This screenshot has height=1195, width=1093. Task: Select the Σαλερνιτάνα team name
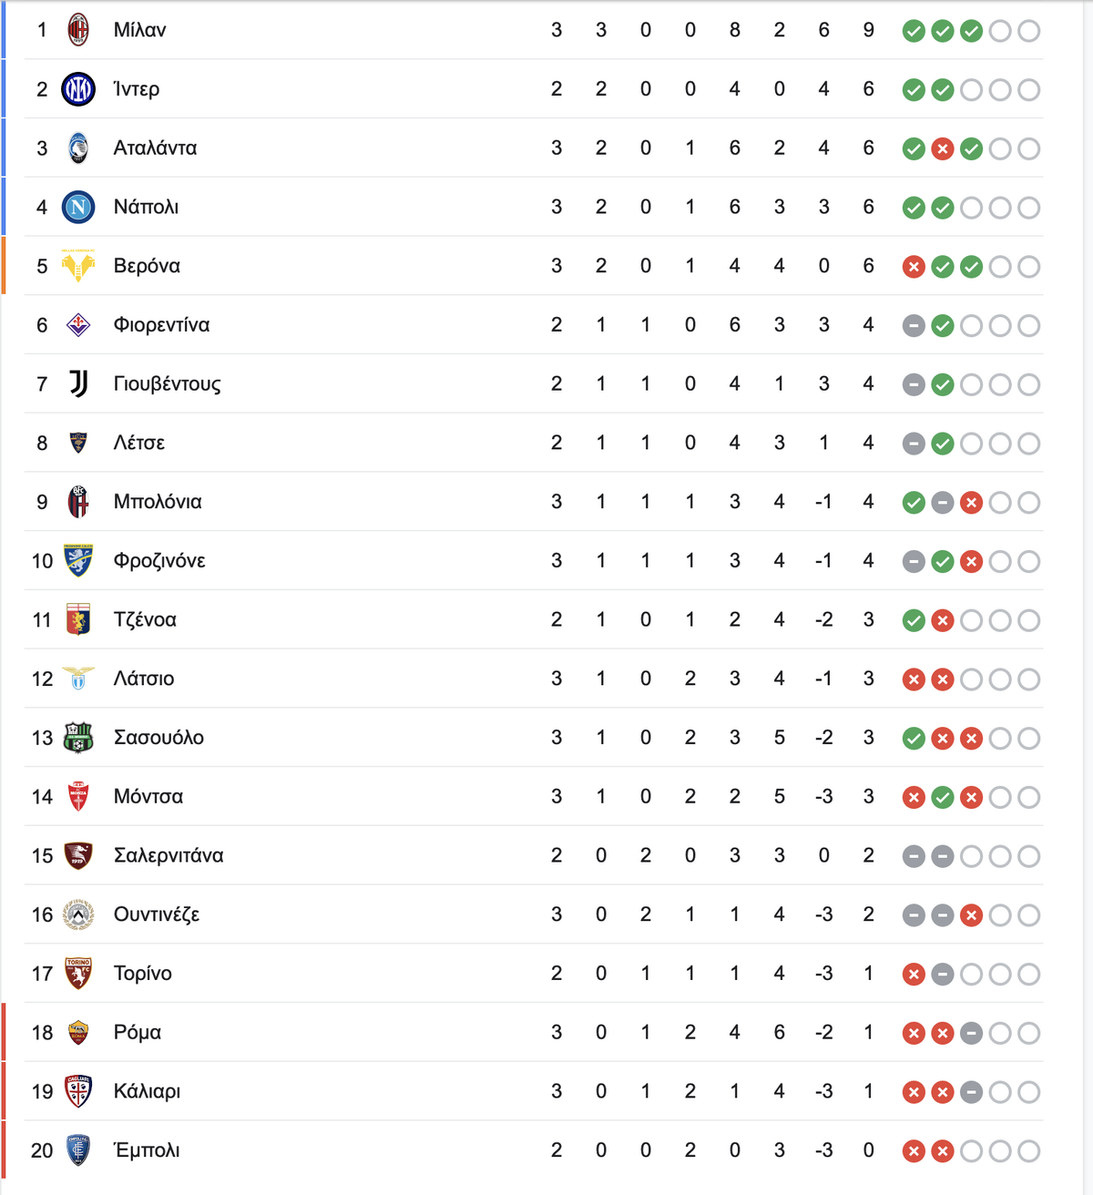point(169,855)
